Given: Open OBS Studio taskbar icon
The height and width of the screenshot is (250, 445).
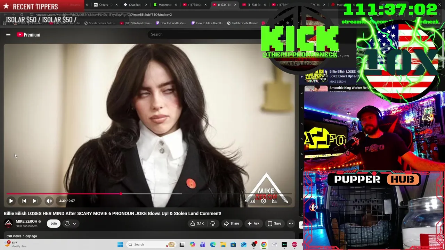Looking at the screenshot, I should (254, 244).
